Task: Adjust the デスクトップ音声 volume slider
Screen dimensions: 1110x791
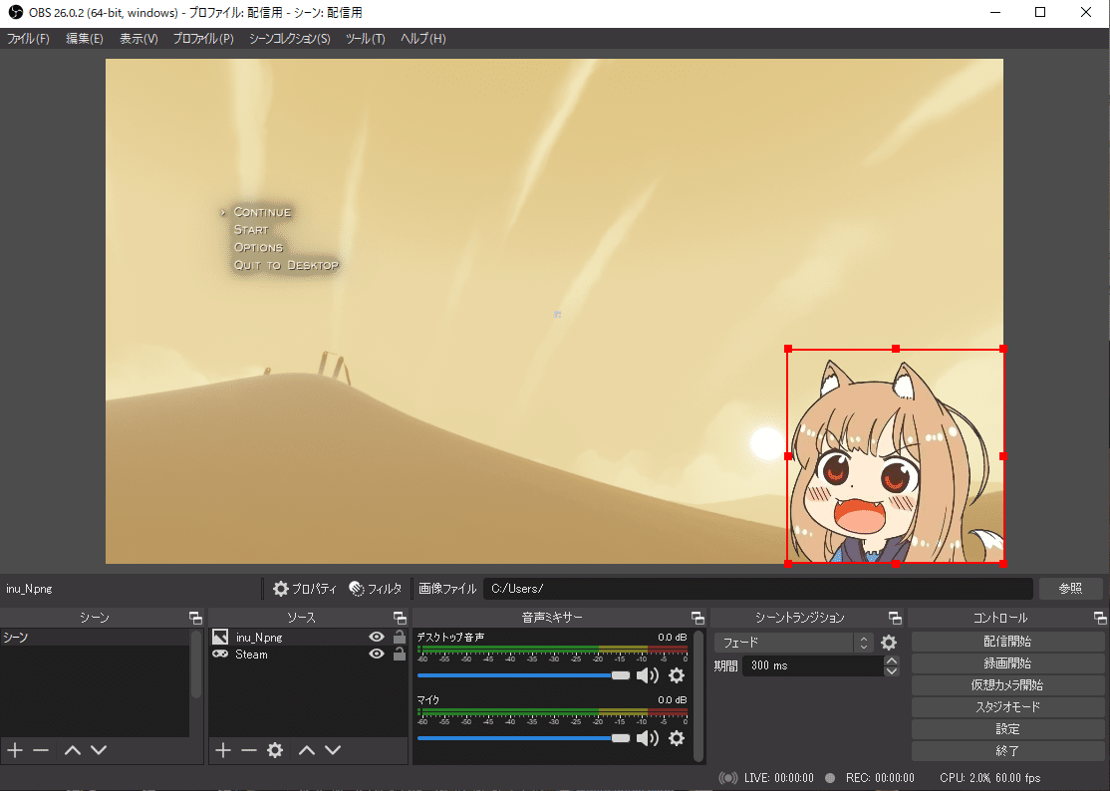Action: click(x=523, y=675)
